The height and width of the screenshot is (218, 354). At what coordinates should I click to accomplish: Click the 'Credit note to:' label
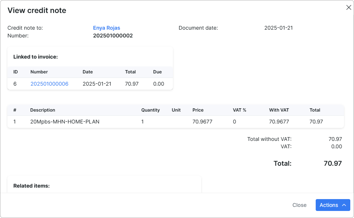[25, 28]
